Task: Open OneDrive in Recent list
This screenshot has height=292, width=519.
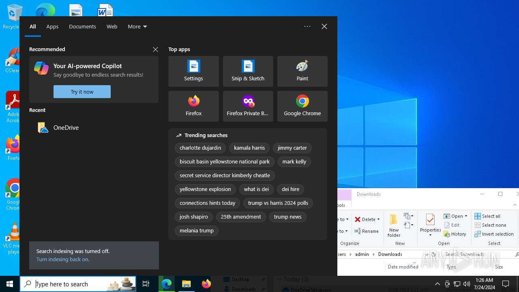Action: tap(94, 128)
